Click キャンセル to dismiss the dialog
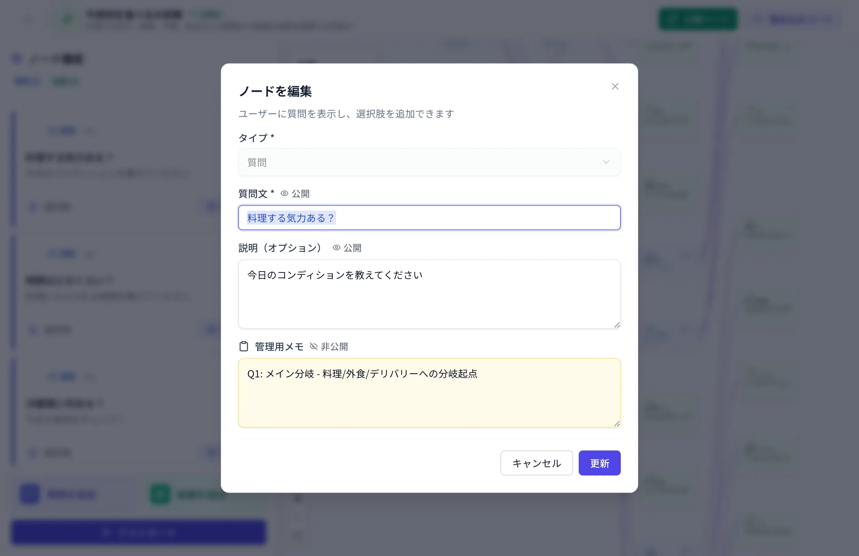The image size is (859, 556). click(x=536, y=463)
